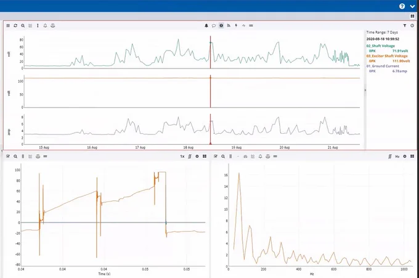This screenshot has height=278, width=419.
Task: Click the Time (s) axis label on waveform plot
Action: point(104,274)
